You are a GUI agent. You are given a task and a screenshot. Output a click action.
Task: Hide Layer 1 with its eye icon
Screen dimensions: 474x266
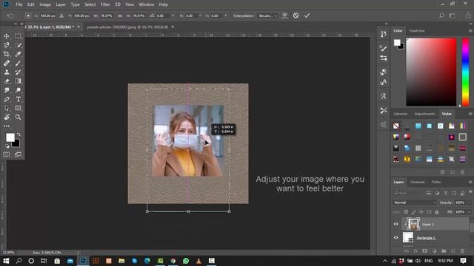396,224
